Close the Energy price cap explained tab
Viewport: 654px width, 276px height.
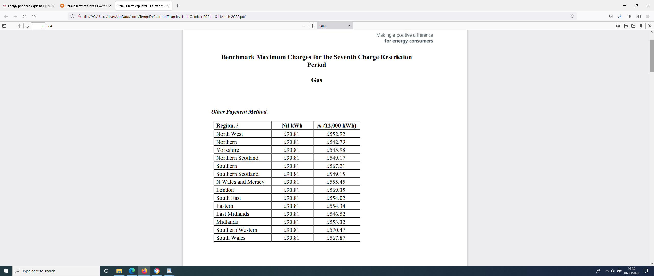(x=53, y=6)
